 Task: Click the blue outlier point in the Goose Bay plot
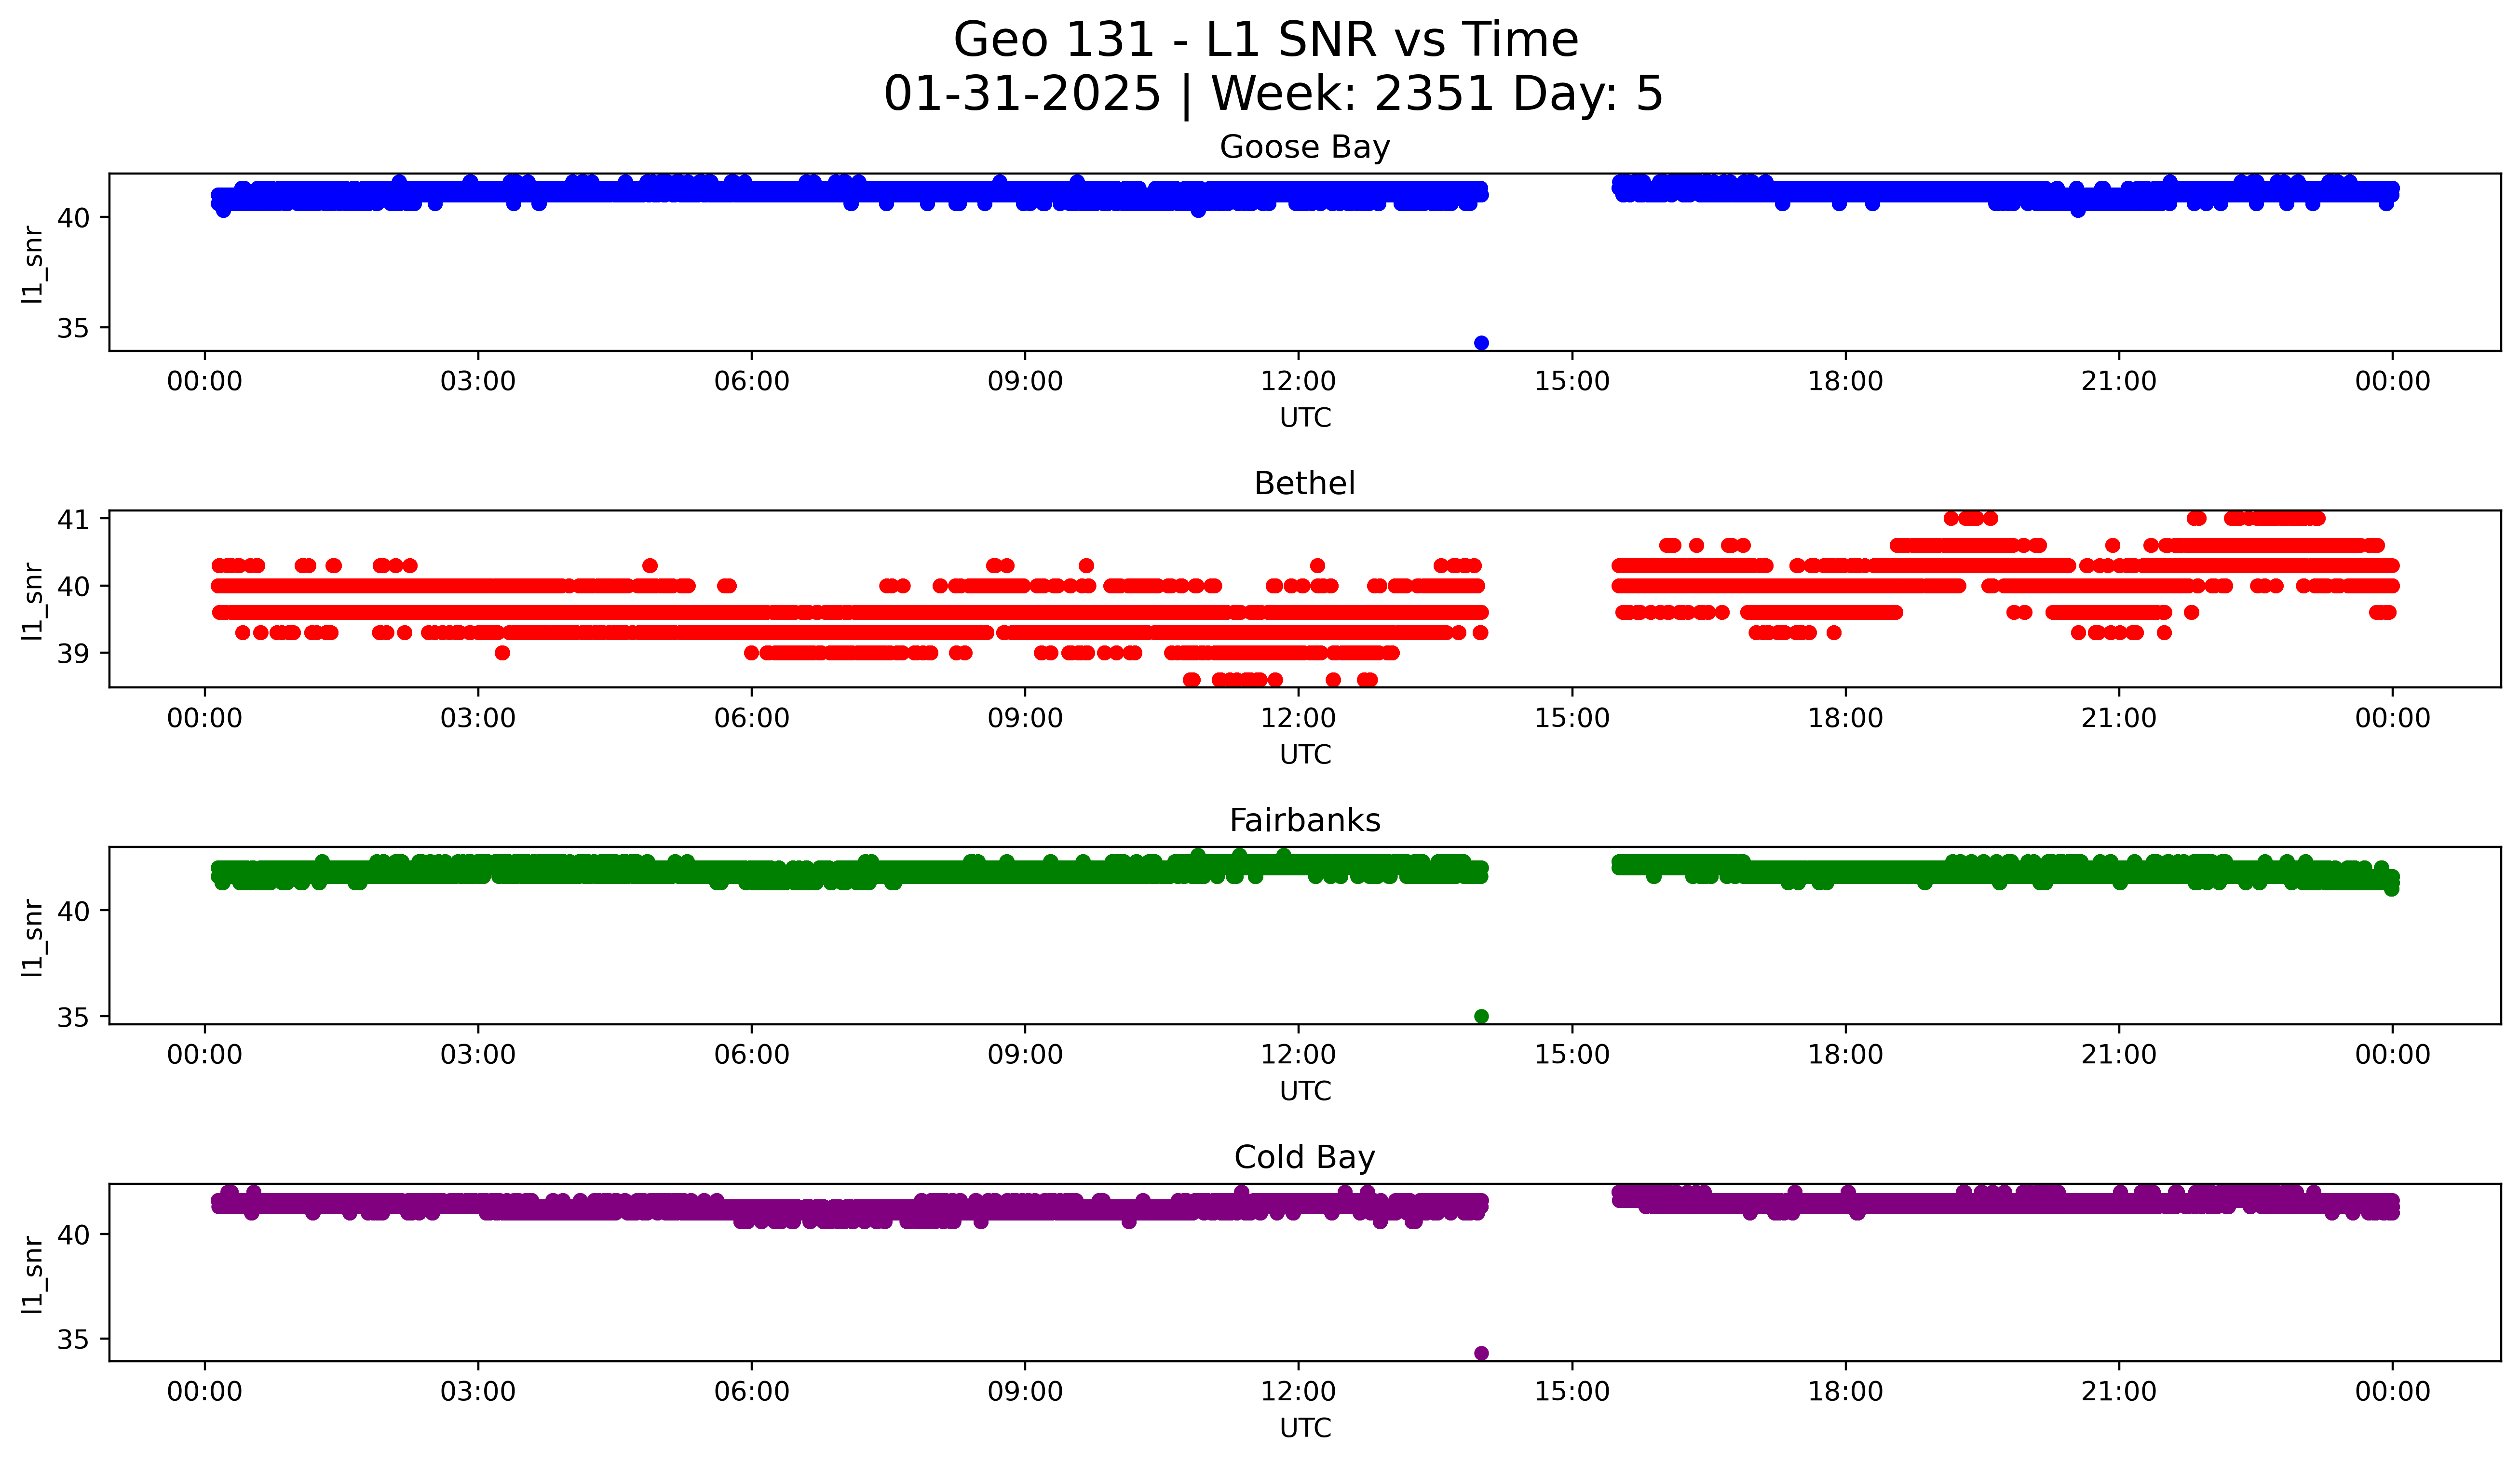tap(1481, 343)
